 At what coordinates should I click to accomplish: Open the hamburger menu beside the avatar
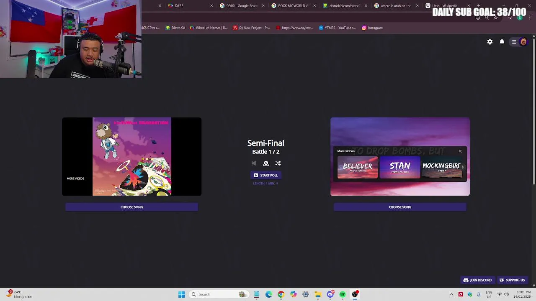tap(514, 42)
